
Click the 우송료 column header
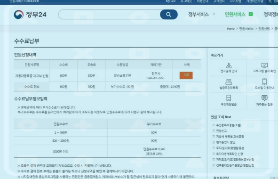[x=91, y=65]
